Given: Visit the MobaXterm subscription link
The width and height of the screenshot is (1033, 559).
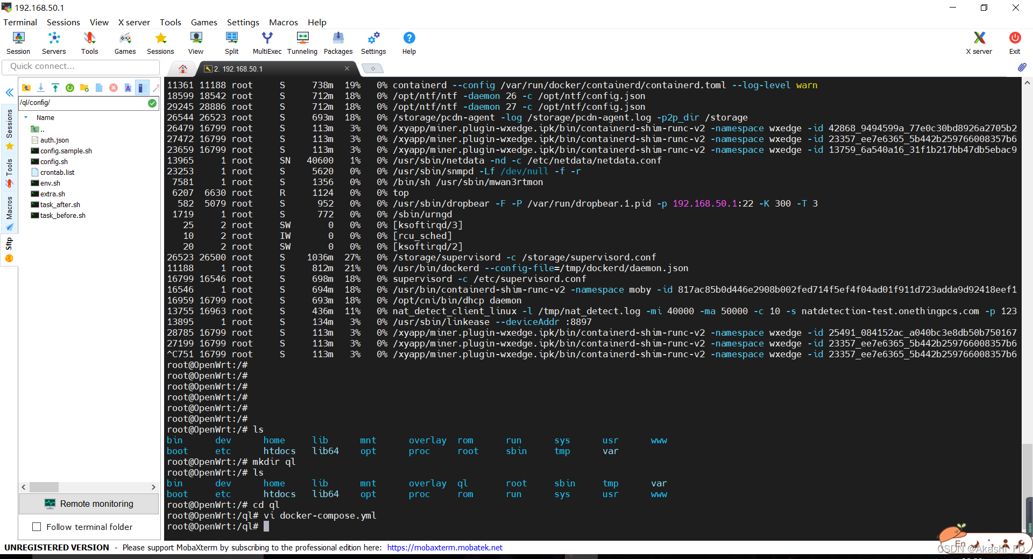Looking at the screenshot, I should (x=444, y=547).
